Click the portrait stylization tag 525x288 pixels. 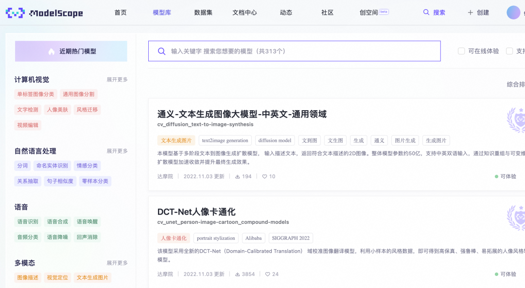click(216, 238)
